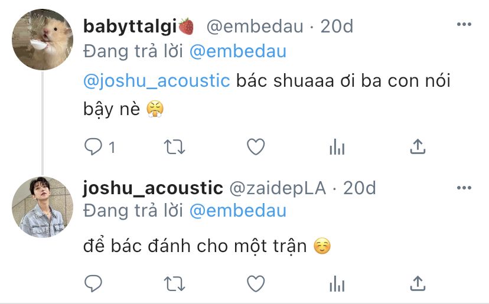The image size is (489, 304).
Task: Open joshu_acoustic's profile picture
Action: [43, 207]
